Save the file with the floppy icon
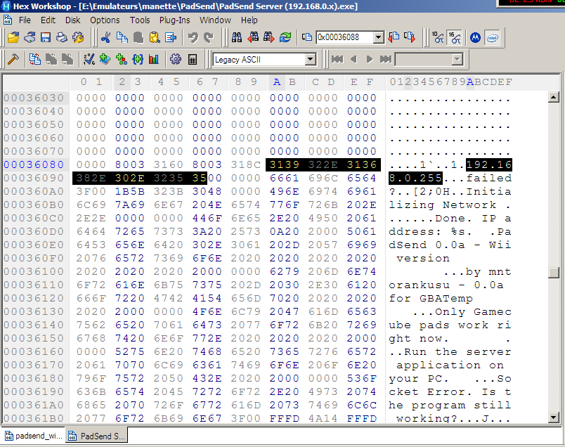Screen dimensions: 565x447 [46, 37]
